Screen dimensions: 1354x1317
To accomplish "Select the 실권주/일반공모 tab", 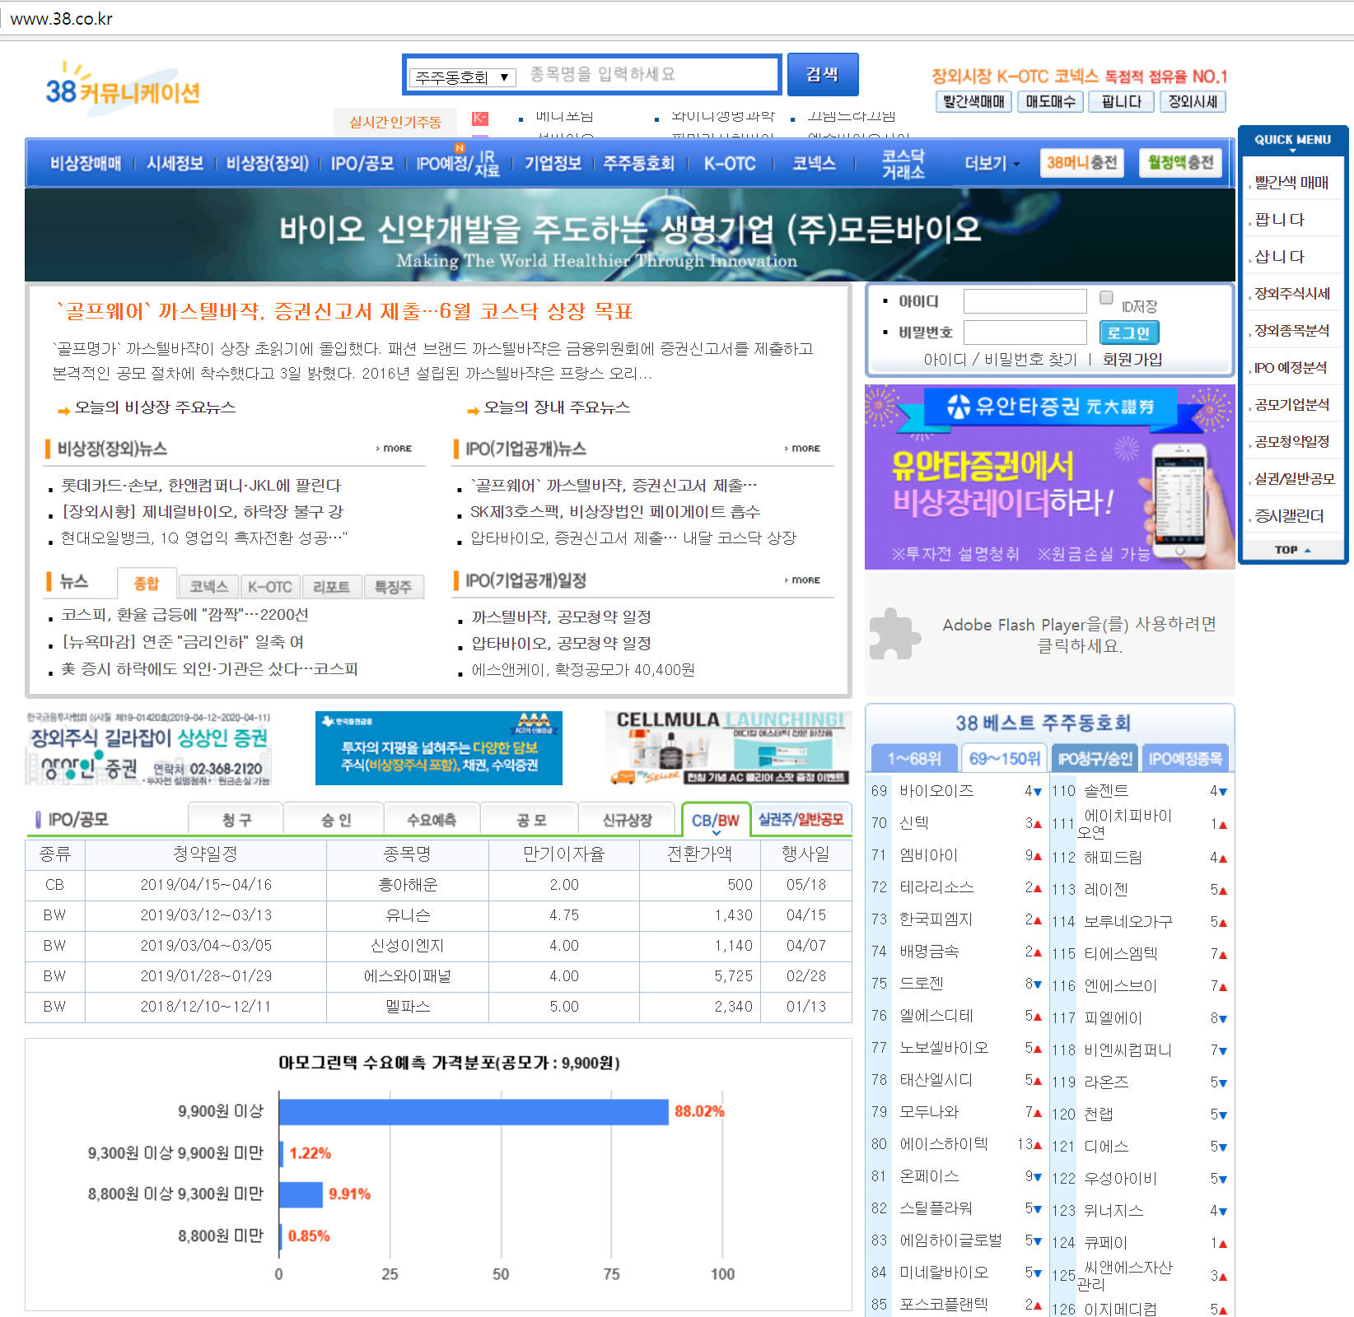I will click(801, 820).
